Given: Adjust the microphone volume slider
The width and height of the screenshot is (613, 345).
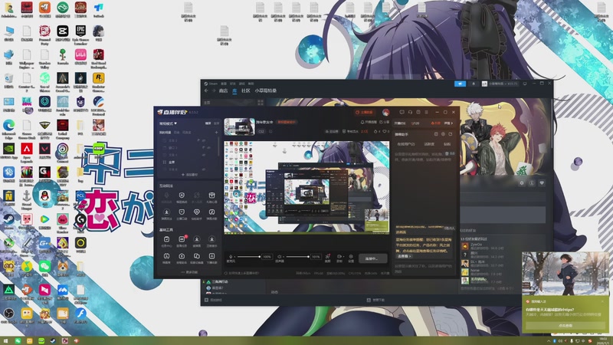Looking at the screenshot, I should click(248, 257).
